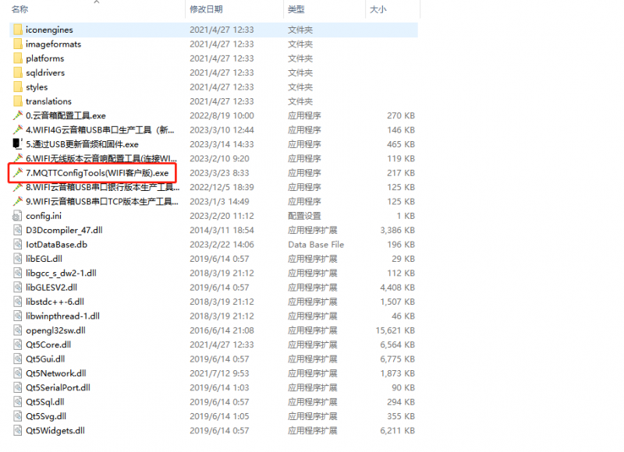Select the platforms folder name

coord(44,58)
